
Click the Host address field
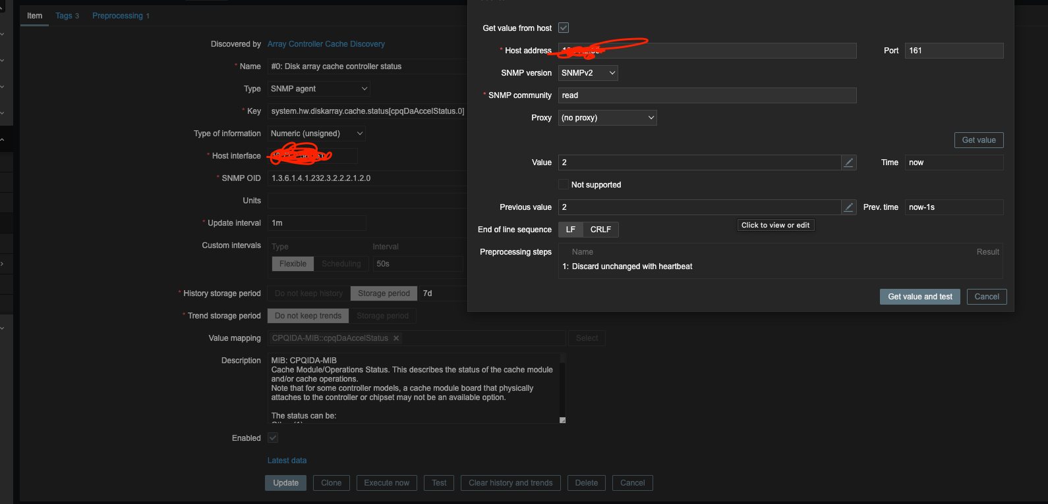(x=707, y=51)
